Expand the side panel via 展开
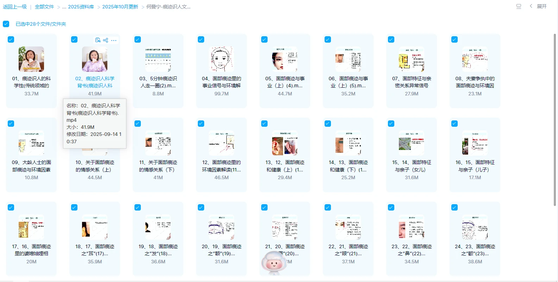558x282 pixels. [x=541, y=6]
